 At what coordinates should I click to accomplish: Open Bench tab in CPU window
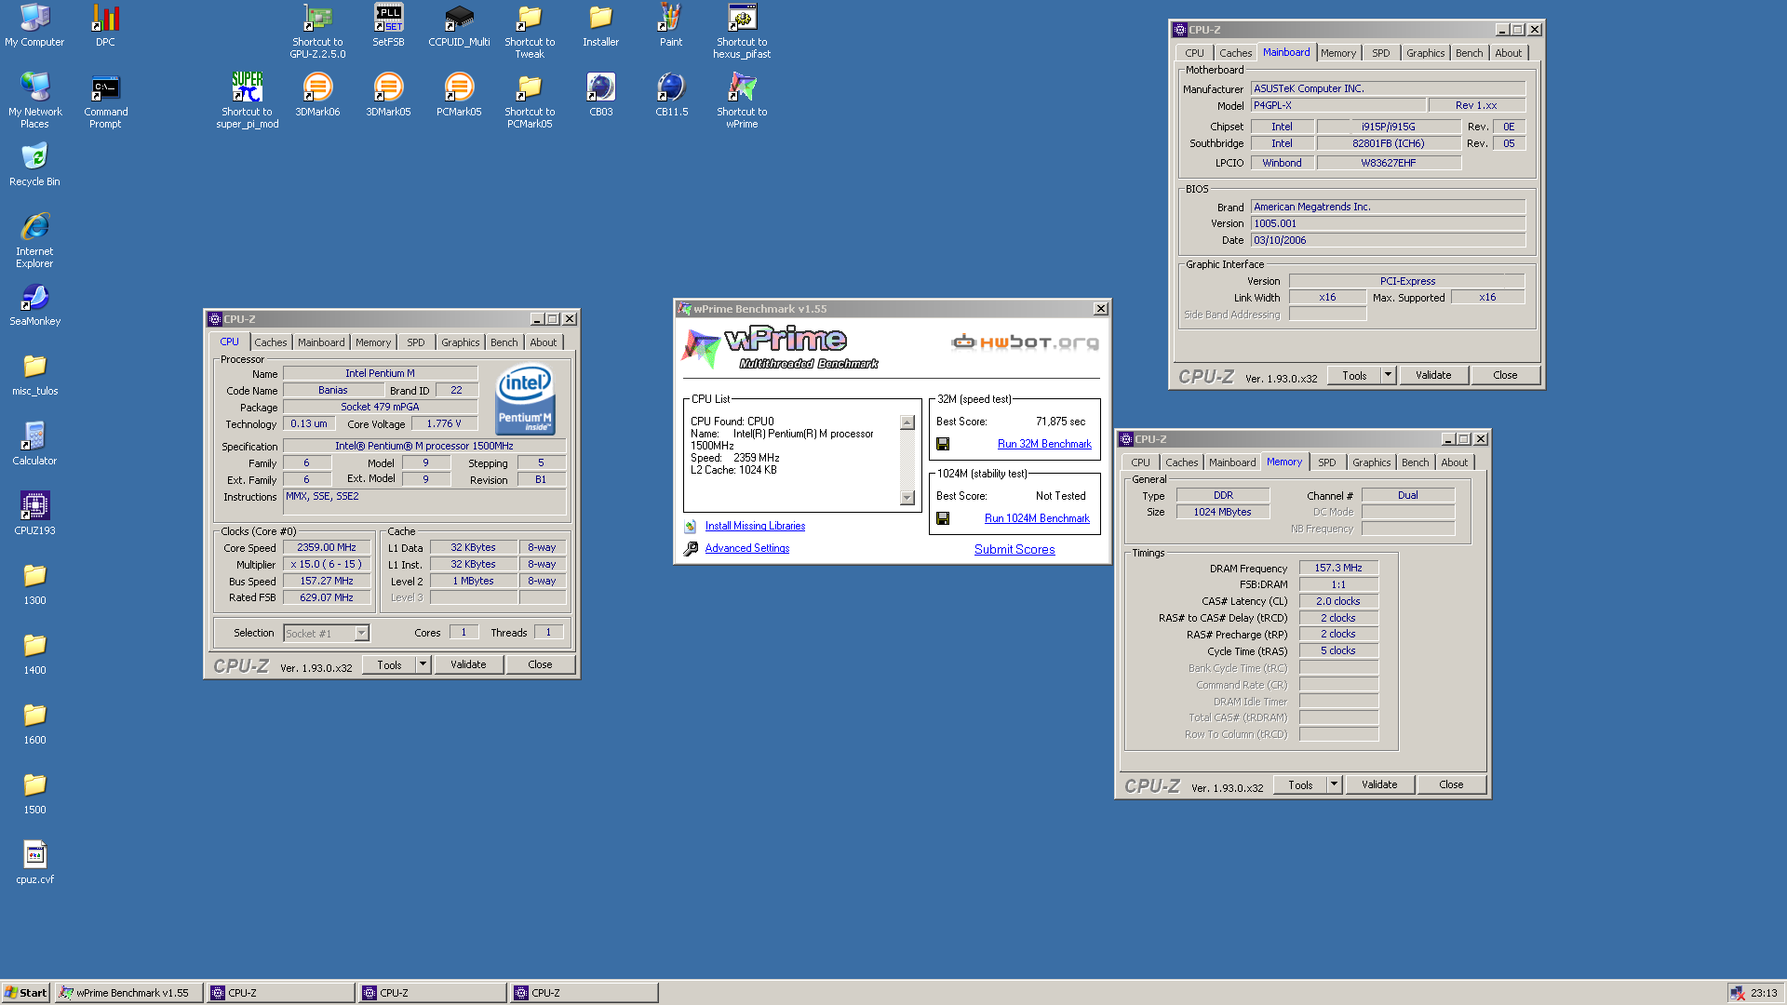(504, 342)
